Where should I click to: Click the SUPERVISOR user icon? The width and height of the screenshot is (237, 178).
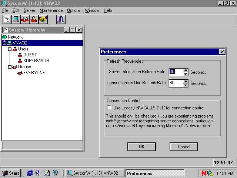point(20,61)
